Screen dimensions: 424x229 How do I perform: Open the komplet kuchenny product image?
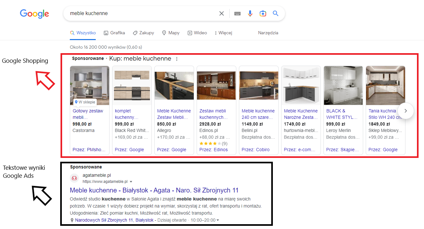pos(132,85)
